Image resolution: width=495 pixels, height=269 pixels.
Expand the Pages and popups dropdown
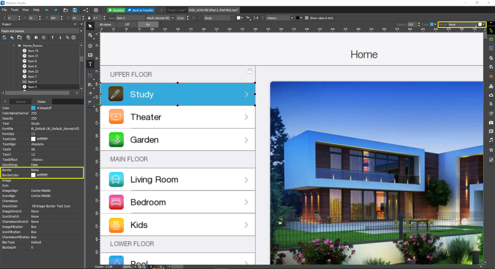(x=81, y=31)
